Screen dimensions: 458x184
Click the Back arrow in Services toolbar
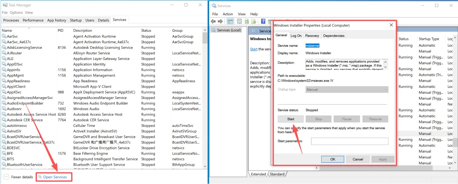coord(213,21)
